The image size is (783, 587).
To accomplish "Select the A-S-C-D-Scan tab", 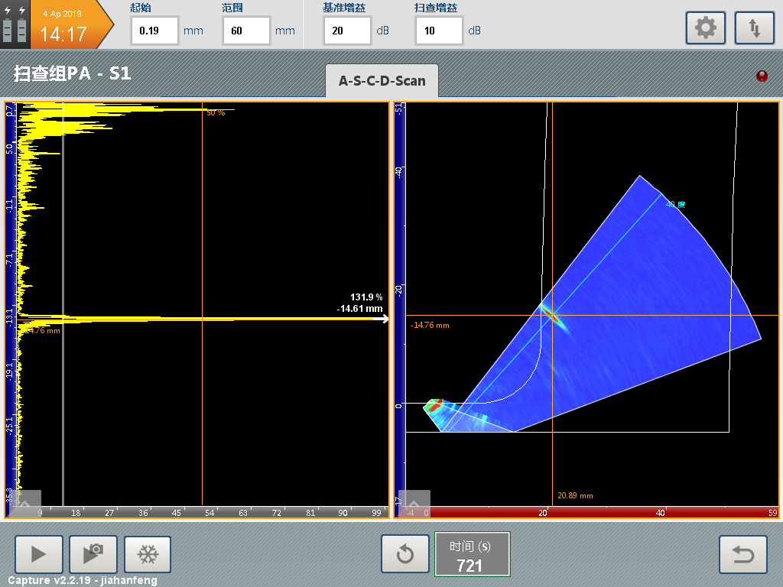I will point(382,81).
